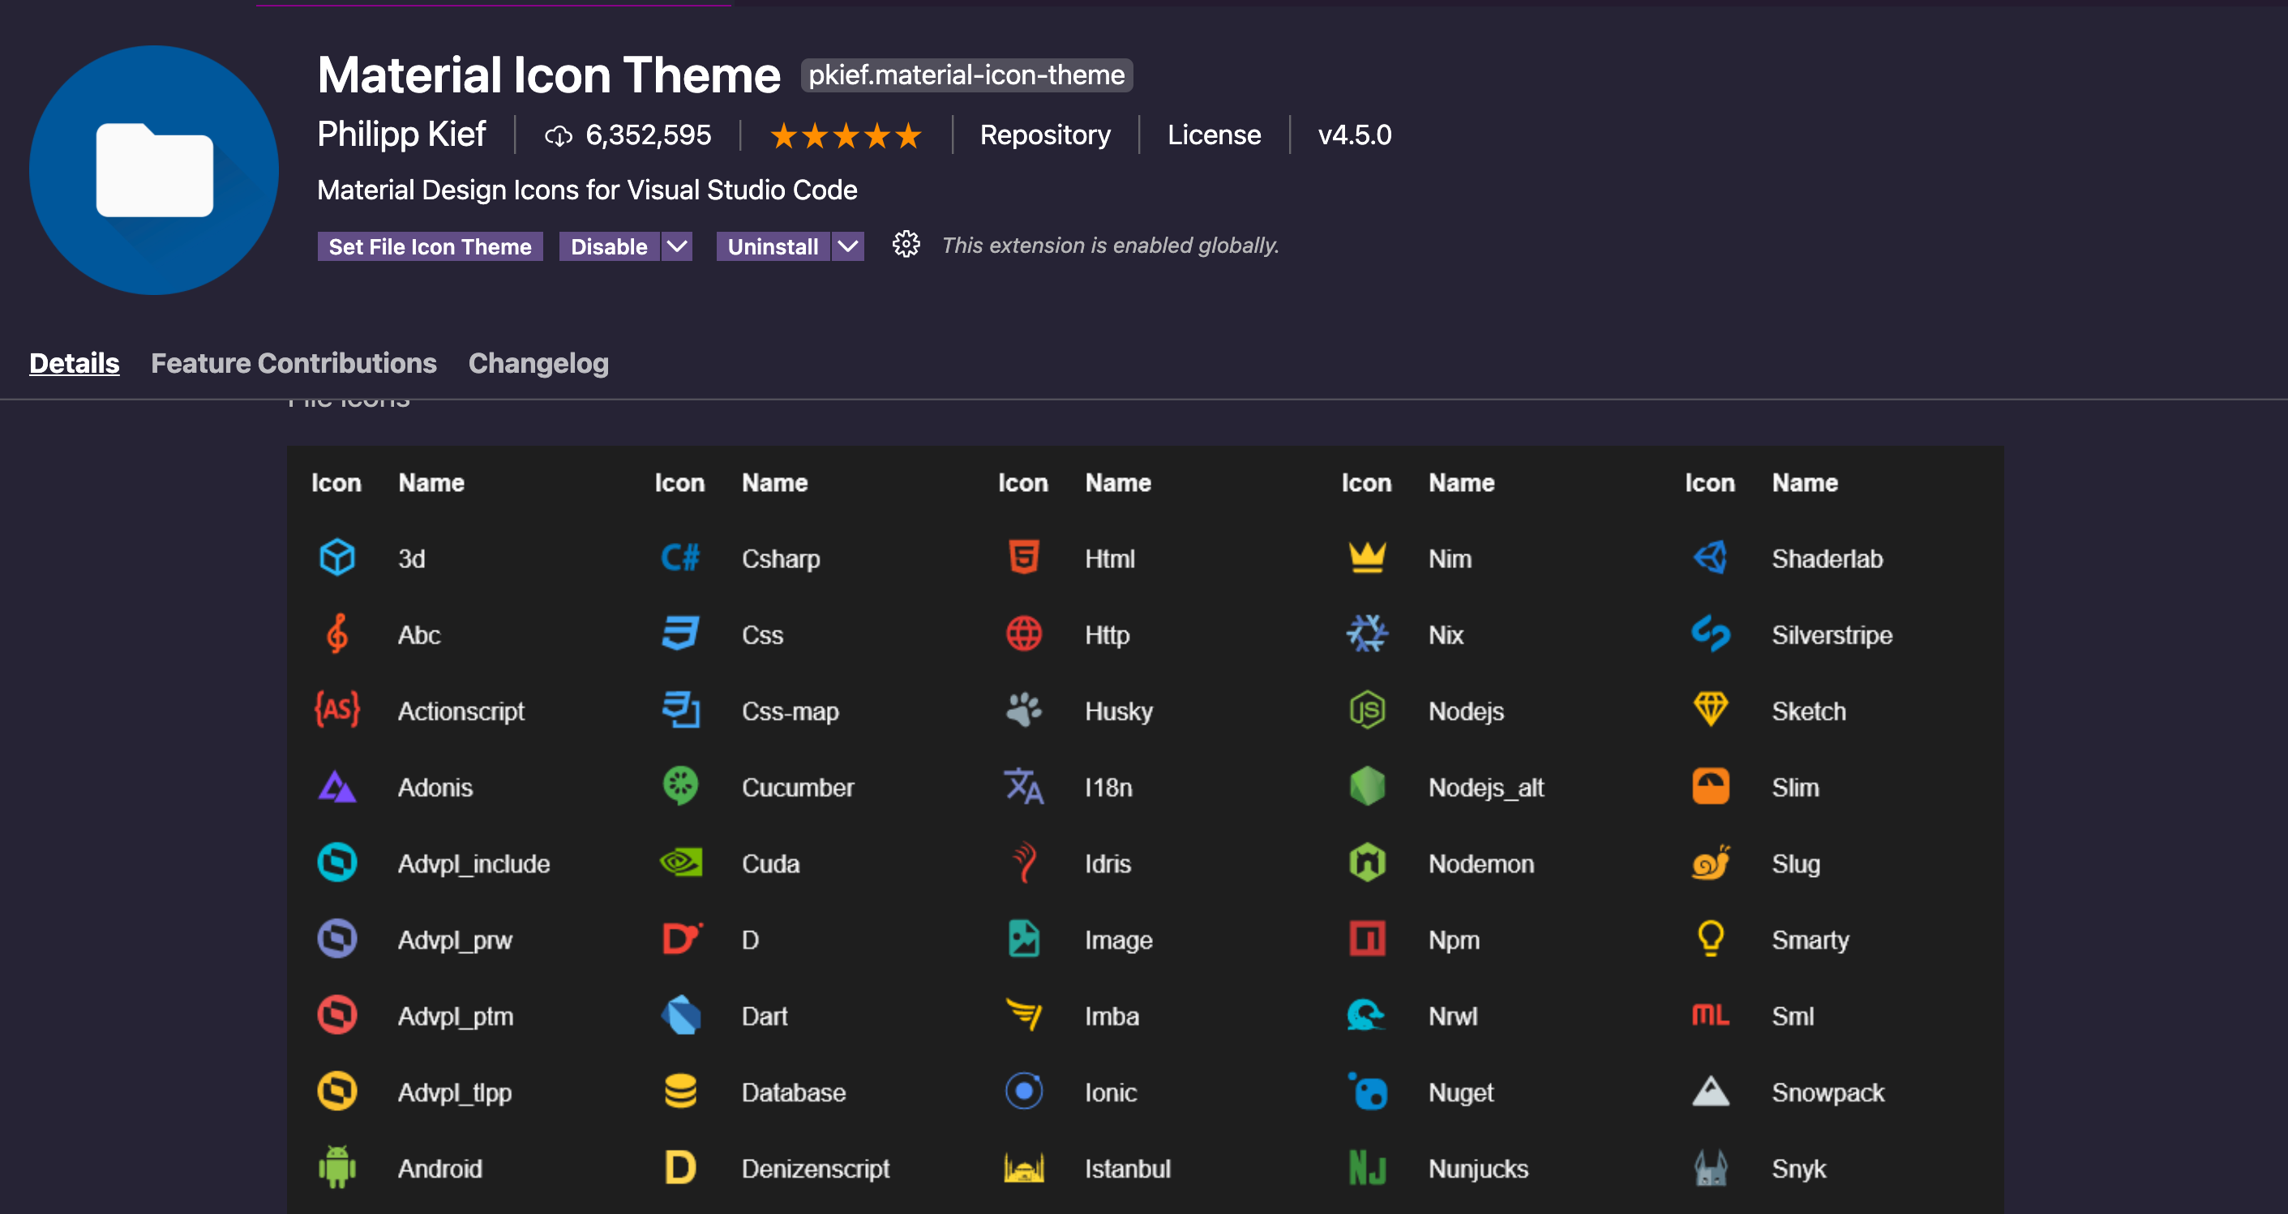Expand the Disable dropdown arrow
2288x1214 pixels.
click(677, 246)
